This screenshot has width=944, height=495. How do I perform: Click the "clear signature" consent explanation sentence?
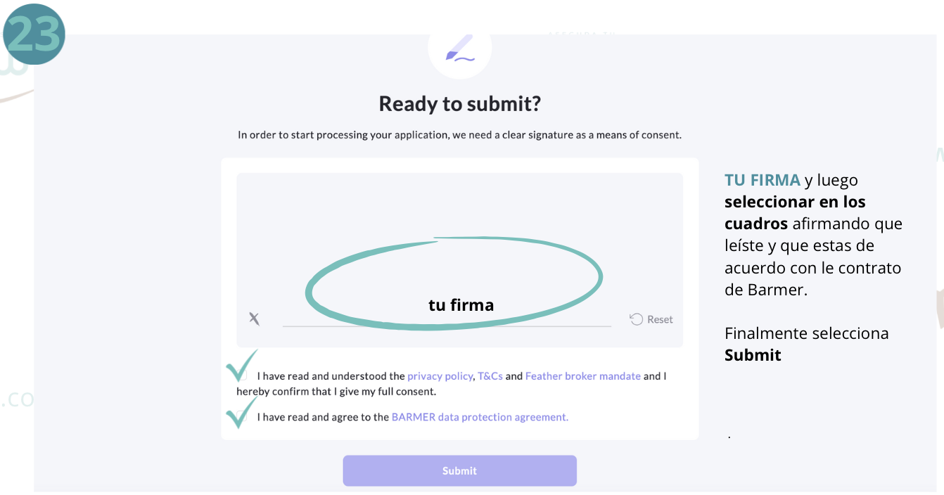459,135
